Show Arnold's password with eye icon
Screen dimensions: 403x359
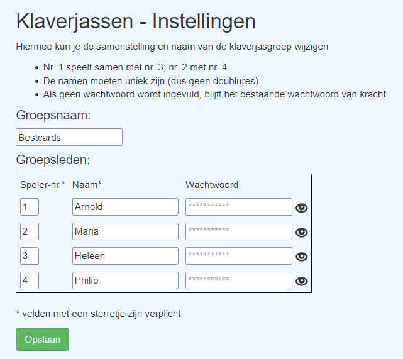(x=302, y=207)
